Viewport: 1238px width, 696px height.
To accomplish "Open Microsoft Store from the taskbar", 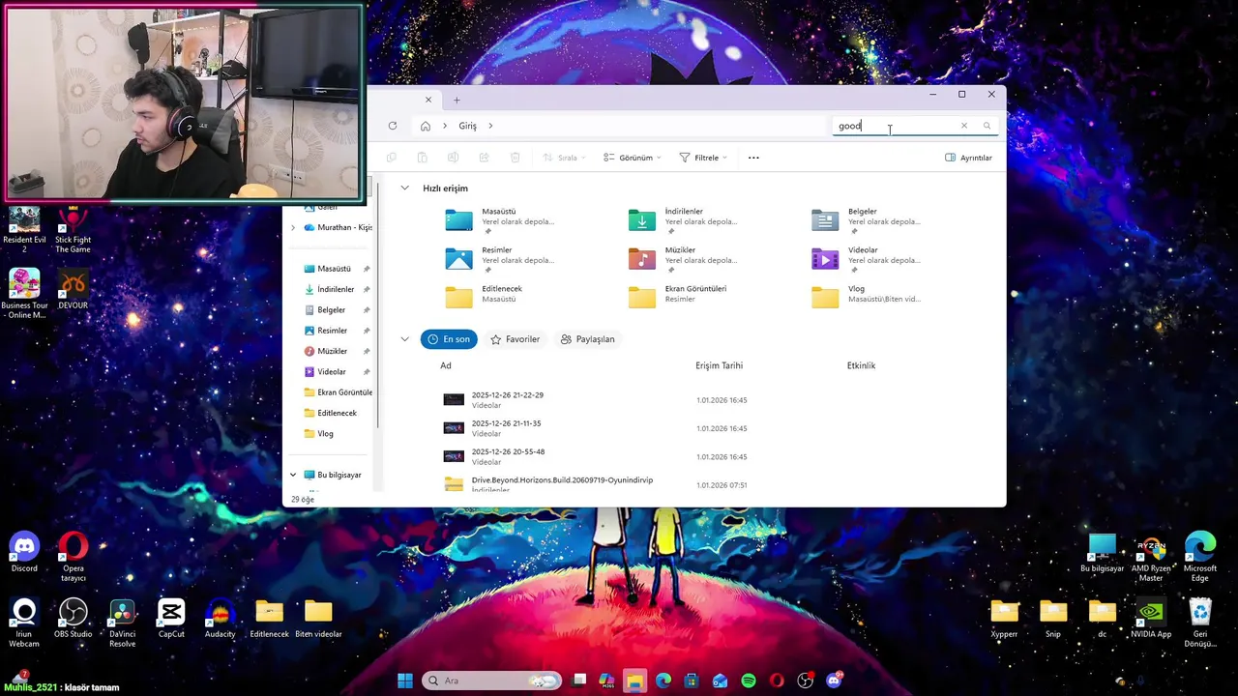I will 692,681.
